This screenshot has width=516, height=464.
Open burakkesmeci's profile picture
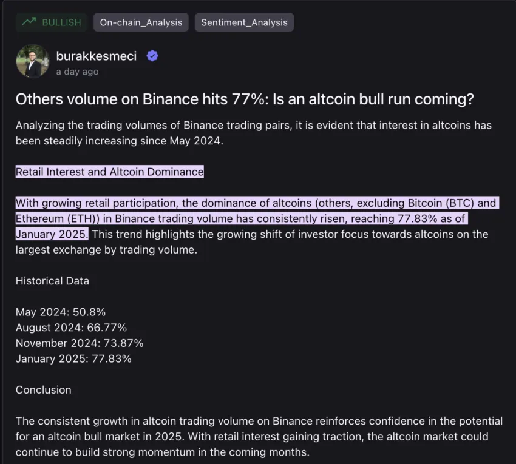[x=33, y=61]
